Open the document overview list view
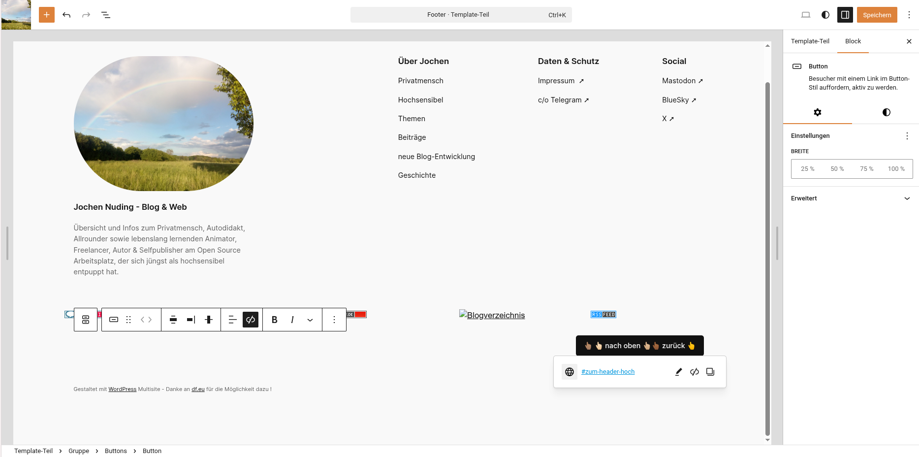This screenshot has width=919, height=457. (106, 15)
